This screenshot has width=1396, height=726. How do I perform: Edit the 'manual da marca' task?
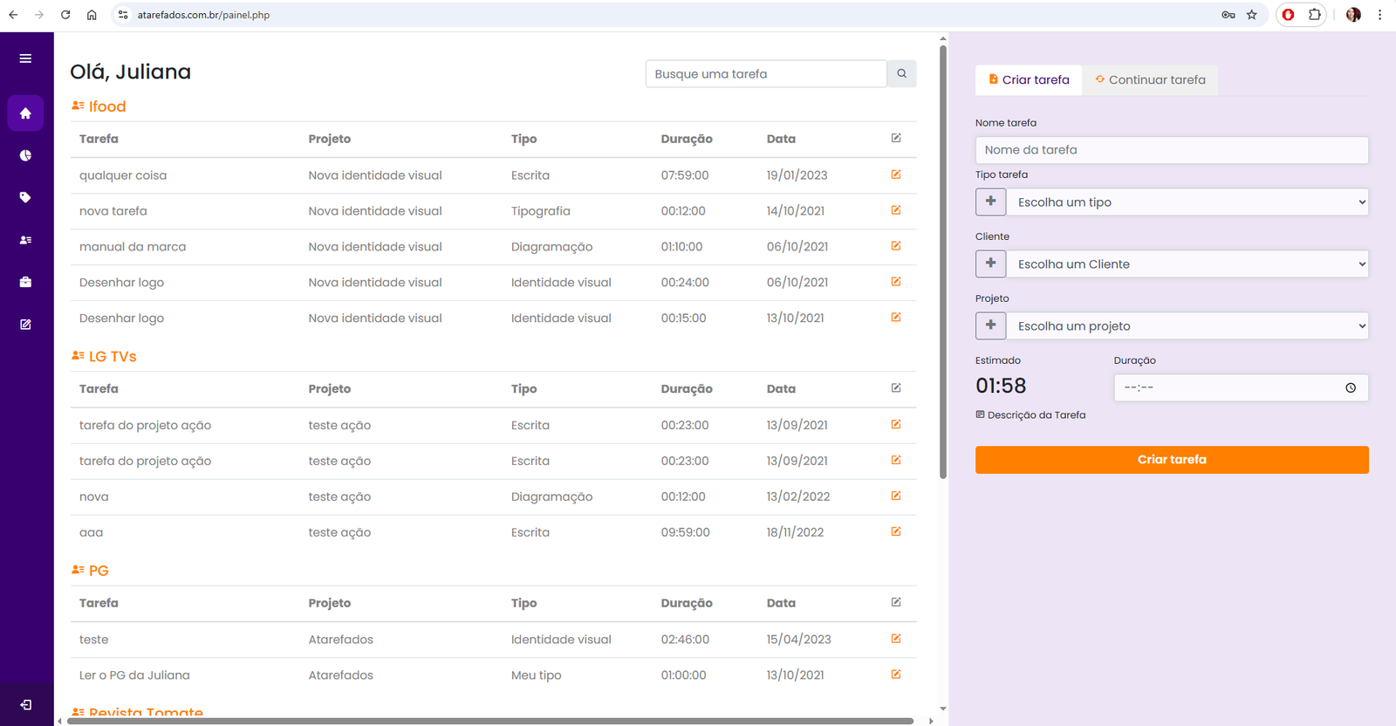[895, 246]
